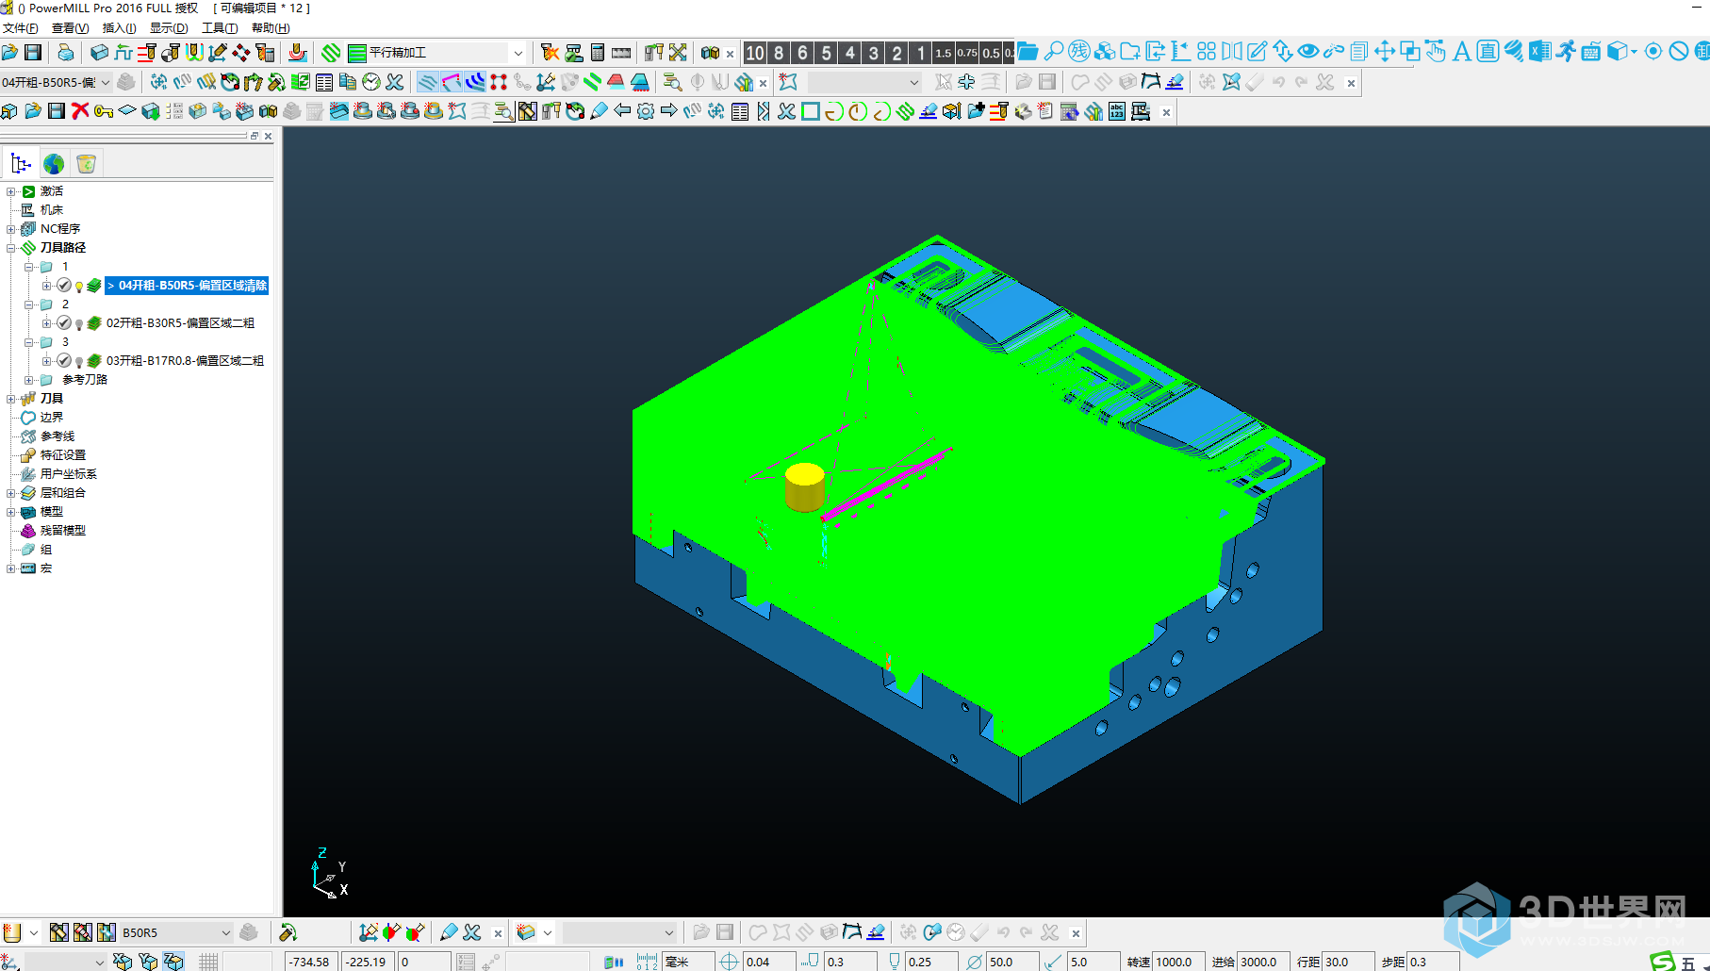This screenshot has width=1710, height=971.
Task: Collapse the 刀具路径 tree node
Action: (10, 248)
